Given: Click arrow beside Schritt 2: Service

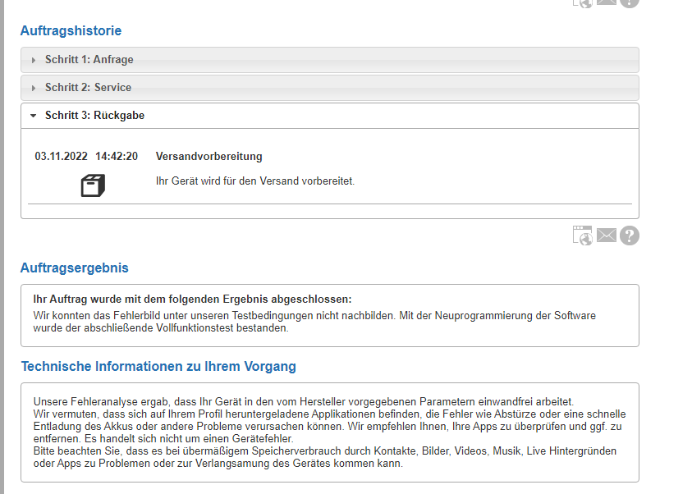Looking at the screenshot, I should 34,88.
